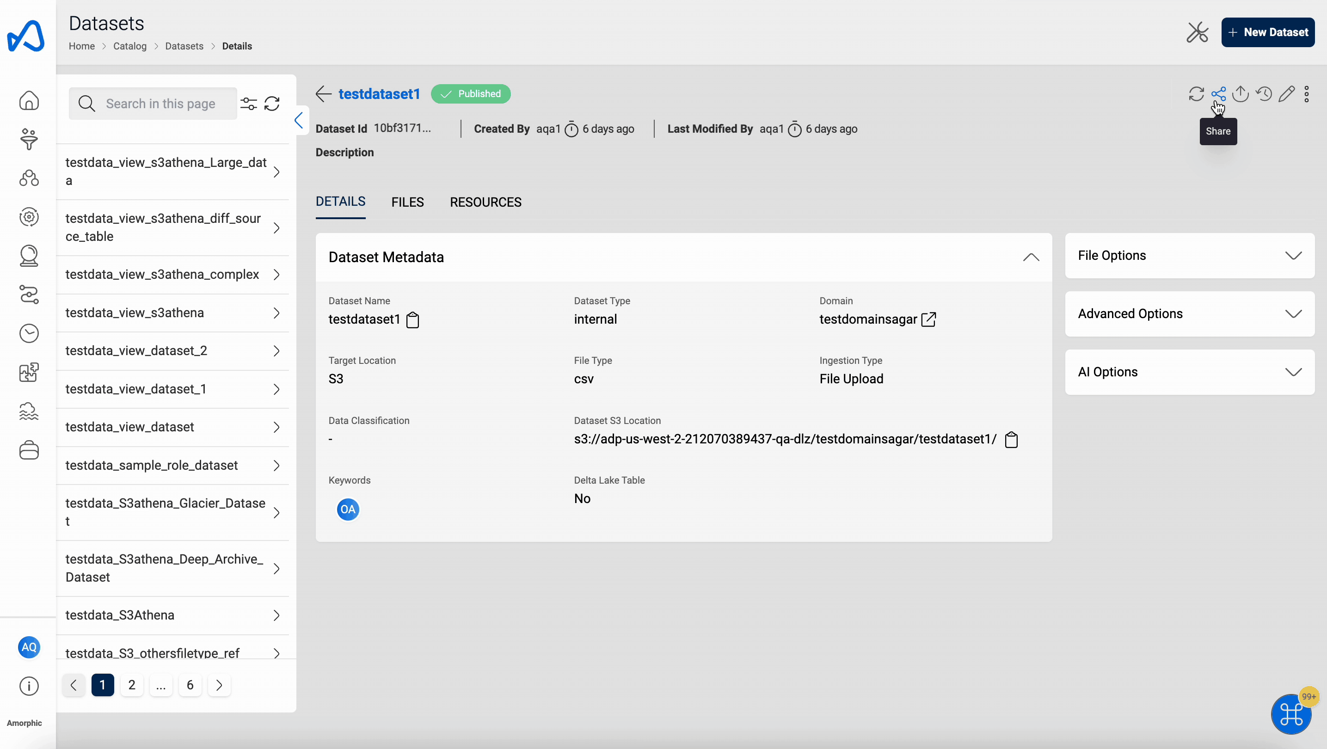Go to page 6 of datasets
The width and height of the screenshot is (1327, 749).
coord(190,685)
